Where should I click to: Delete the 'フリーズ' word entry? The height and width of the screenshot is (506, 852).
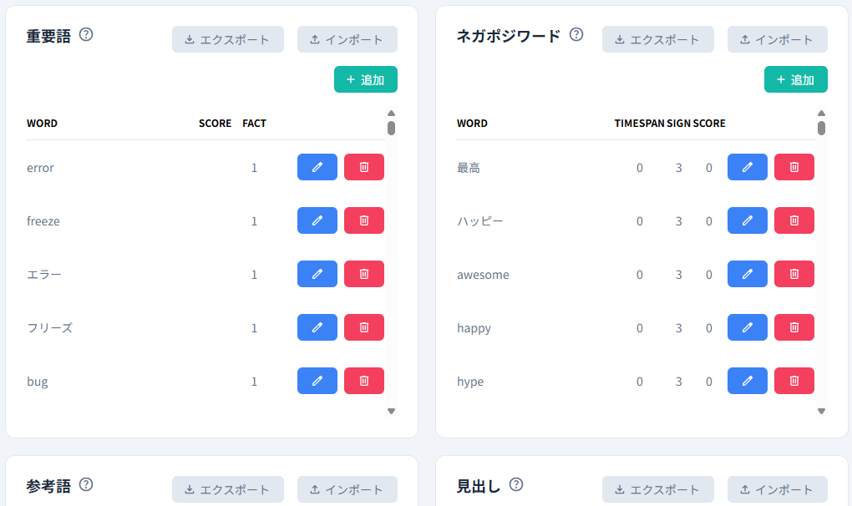363,327
